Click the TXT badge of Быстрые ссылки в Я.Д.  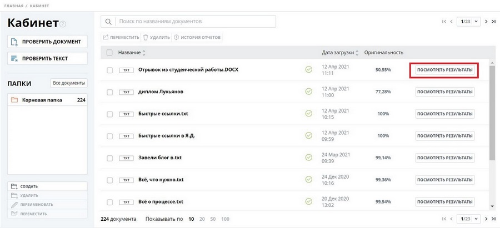tap(126, 136)
